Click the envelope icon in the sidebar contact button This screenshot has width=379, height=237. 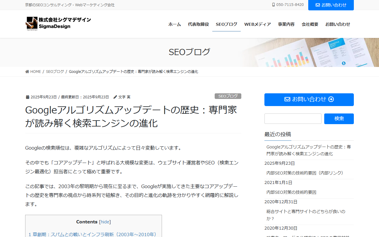pyautogui.click(x=287, y=100)
